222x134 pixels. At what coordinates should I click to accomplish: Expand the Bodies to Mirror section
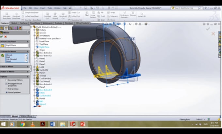tap(28, 71)
